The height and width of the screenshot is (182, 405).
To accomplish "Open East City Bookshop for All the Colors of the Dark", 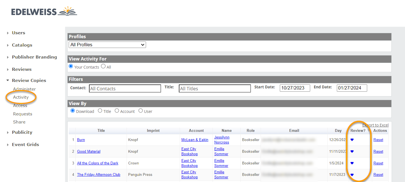I will tap(189, 163).
